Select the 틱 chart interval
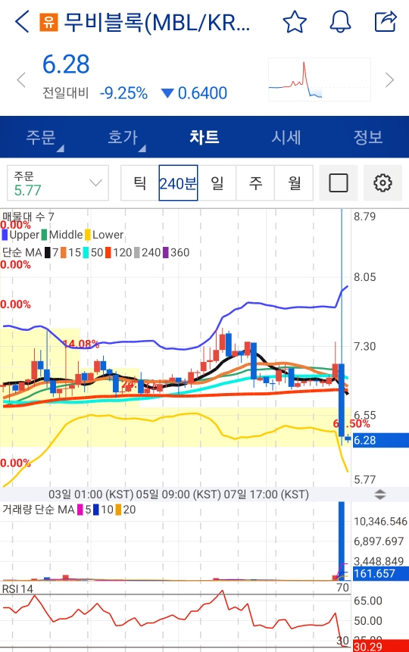 pyautogui.click(x=140, y=183)
